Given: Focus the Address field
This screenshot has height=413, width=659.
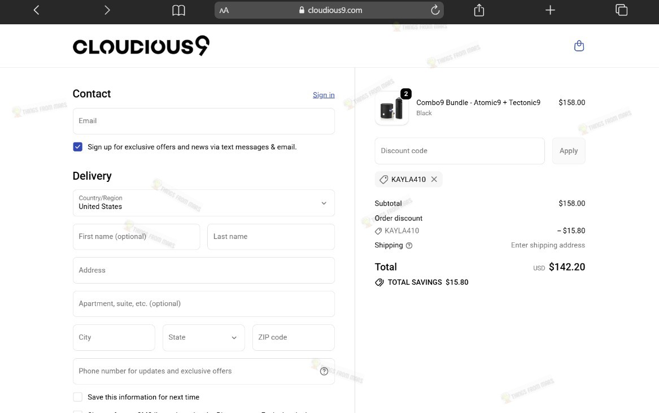Looking at the screenshot, I should tap(203, 271).
